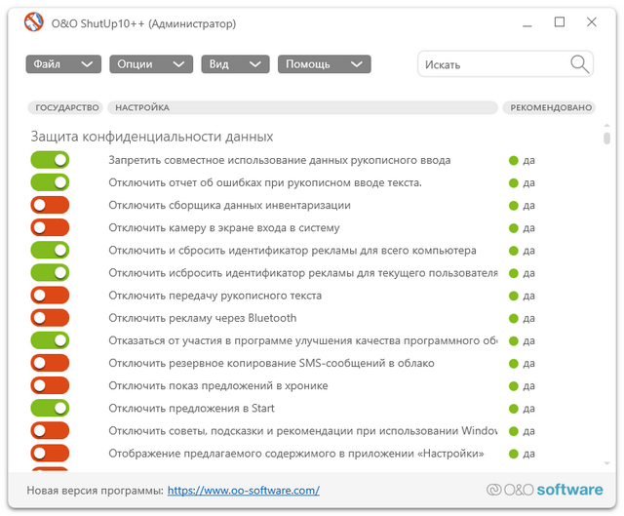Image resolution: width=624 pixels, height=516 pixels.
Task: Click the Искать search input field
Action: point(492,64)
